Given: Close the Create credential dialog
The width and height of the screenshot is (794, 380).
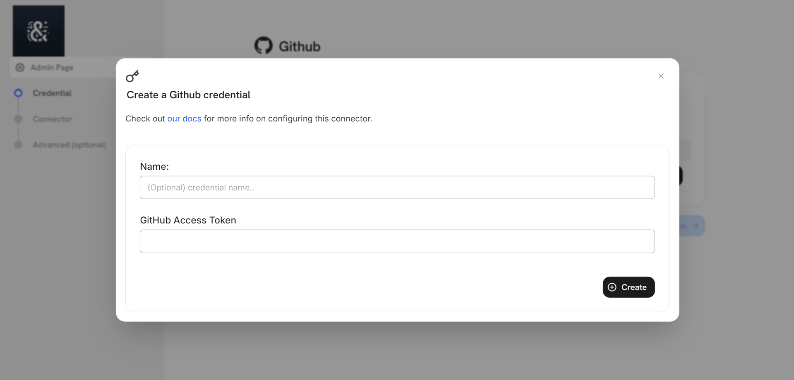Looking at the screenshot, I should tap(661, 76).
